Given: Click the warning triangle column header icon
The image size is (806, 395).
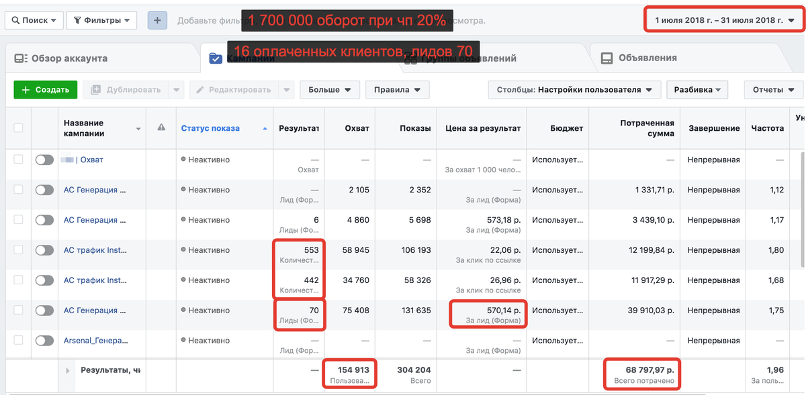Looking at the screenshot, I should (161, 127).
